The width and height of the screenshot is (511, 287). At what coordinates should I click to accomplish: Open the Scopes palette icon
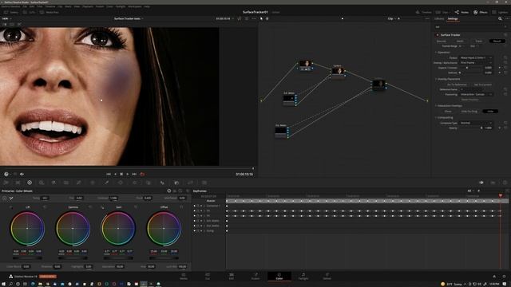click(x=493, y=183)
